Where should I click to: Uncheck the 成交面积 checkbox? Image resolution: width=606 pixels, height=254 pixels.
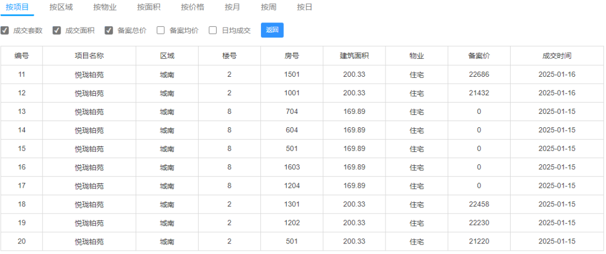coord(57,30)
